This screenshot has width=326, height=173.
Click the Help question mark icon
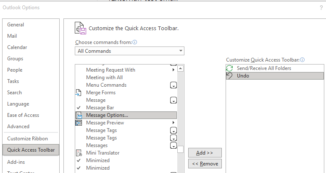click(321, 8)
